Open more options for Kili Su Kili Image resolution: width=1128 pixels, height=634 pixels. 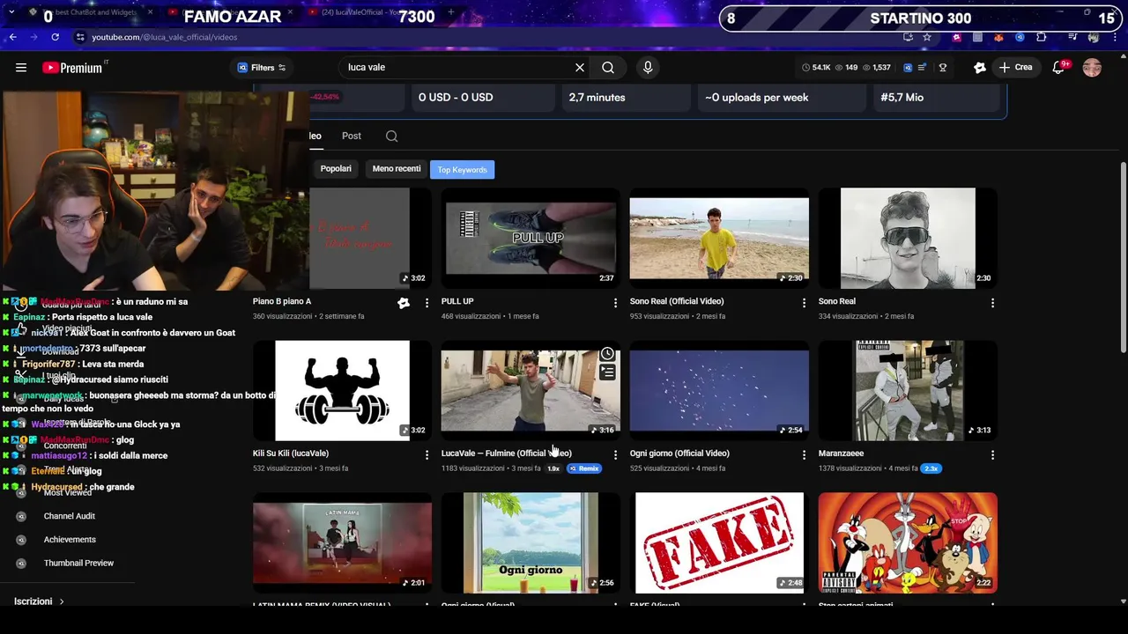pos(427,455)
